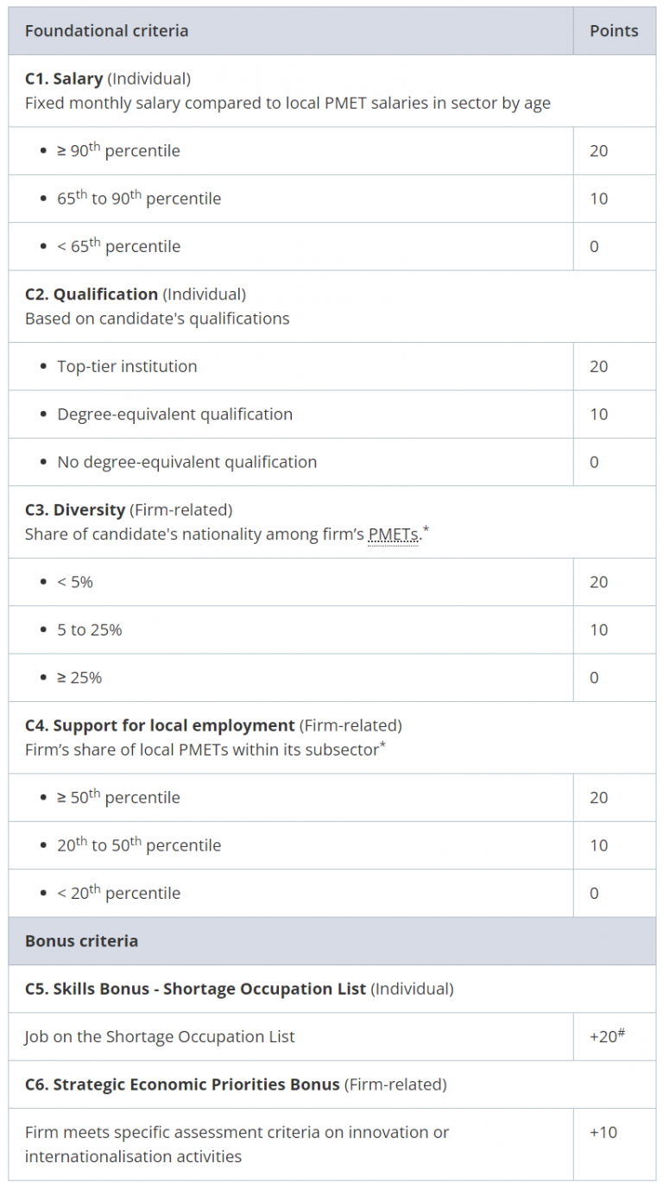Viewport: 663px width, 1189px height.
Task: Select C6. Strategic Economic Priorities Bonus heading
Action: (x=182, y=1085)
